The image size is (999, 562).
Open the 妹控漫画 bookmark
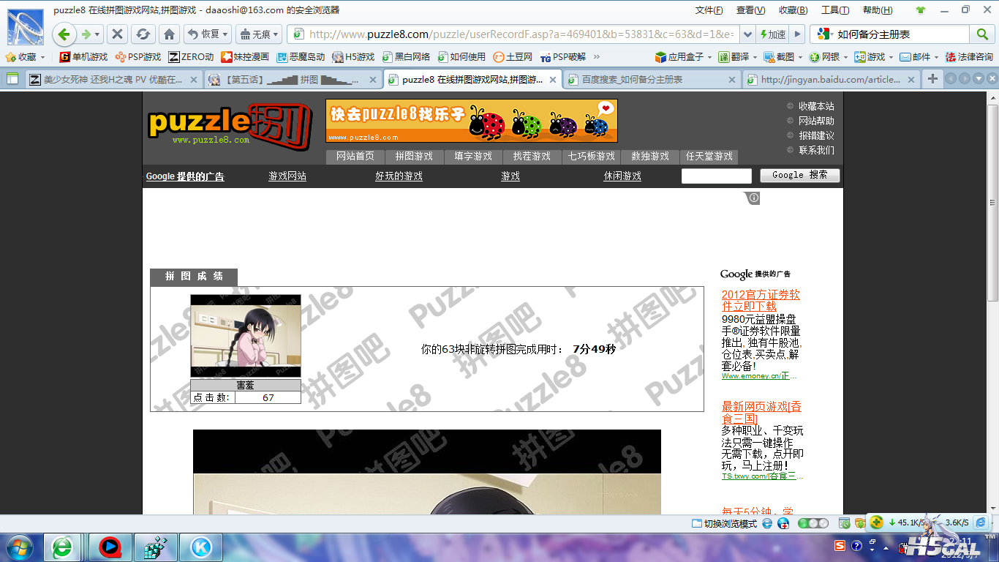click(x=245, y=56)
